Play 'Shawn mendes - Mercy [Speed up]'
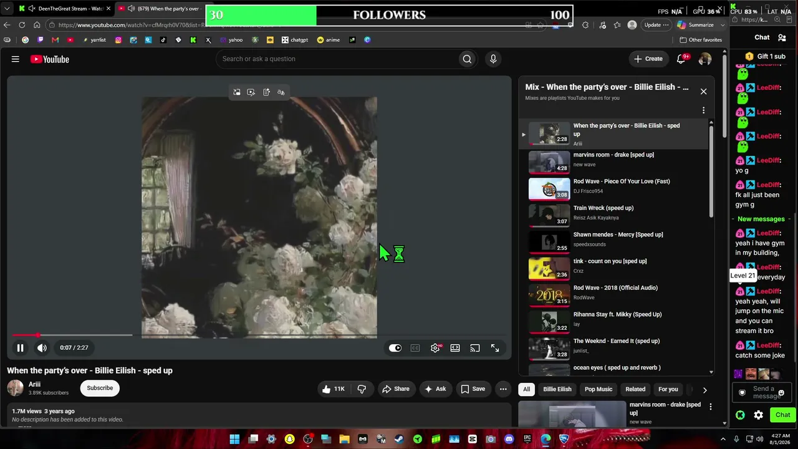The height and width of the screenshot is (449, 798). (615, 242)
